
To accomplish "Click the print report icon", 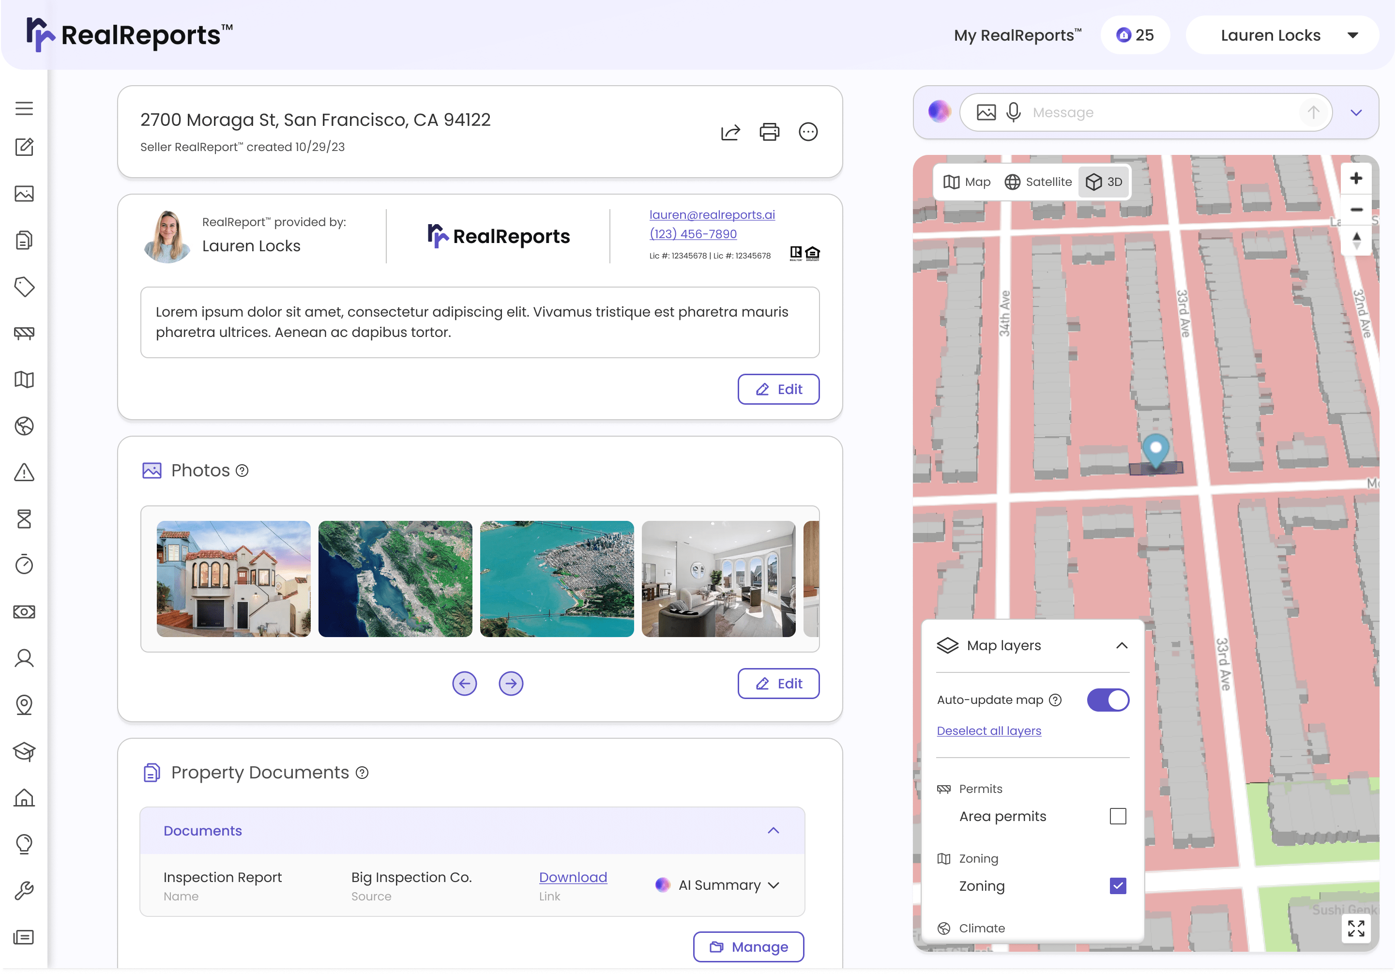I will pos(769,132).
